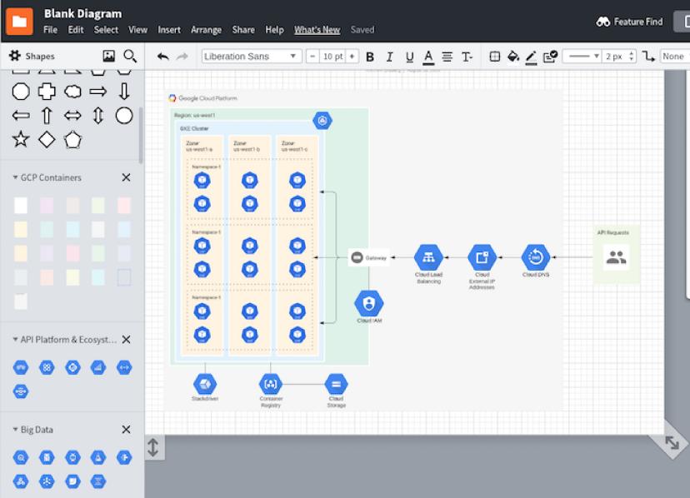
Task: Select the fill color bucket icon
Action: (x=513, y=57)
